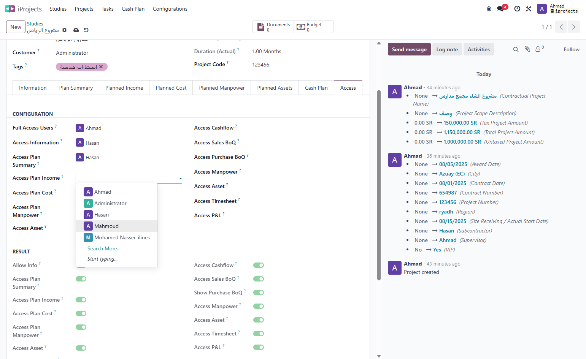Switch to the Planned Income tab
586x359 pixels.
tap(124, 88)
